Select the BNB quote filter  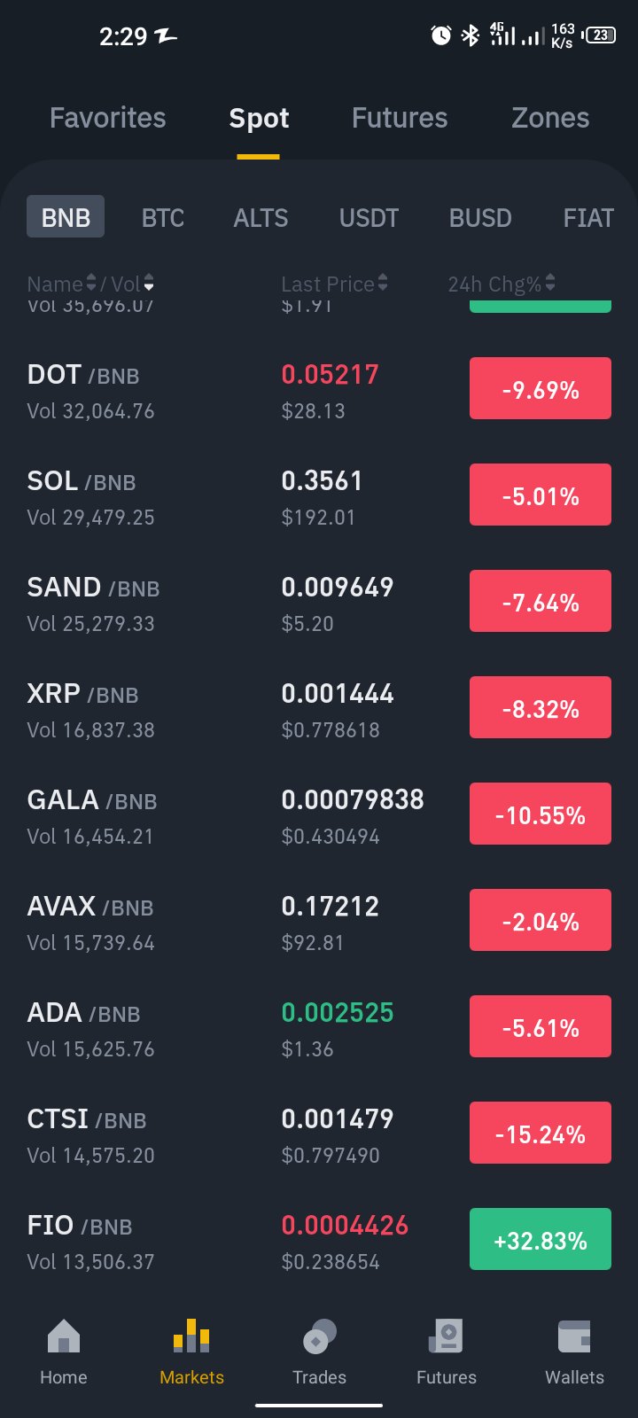click(x=66, y=217)
